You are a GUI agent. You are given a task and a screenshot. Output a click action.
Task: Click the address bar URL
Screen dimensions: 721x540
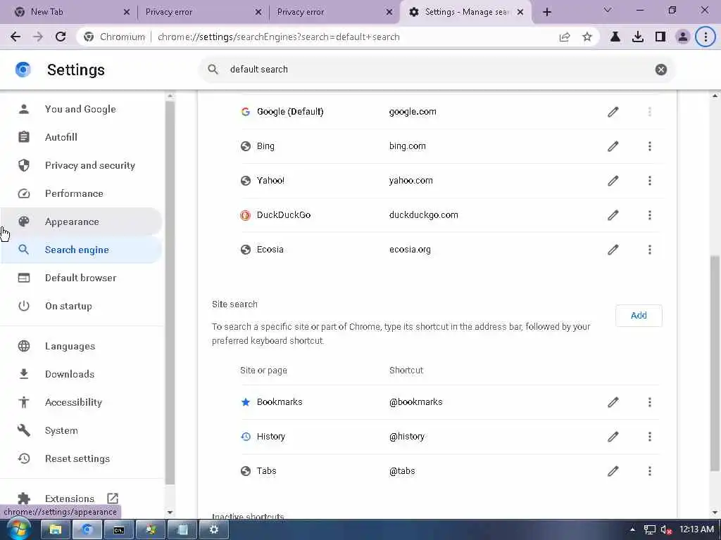click(x=278, y=37)
